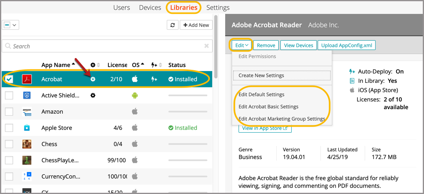The image size is (424, 194).
Task: Focus the app Search field
Action: coord(105,46)
